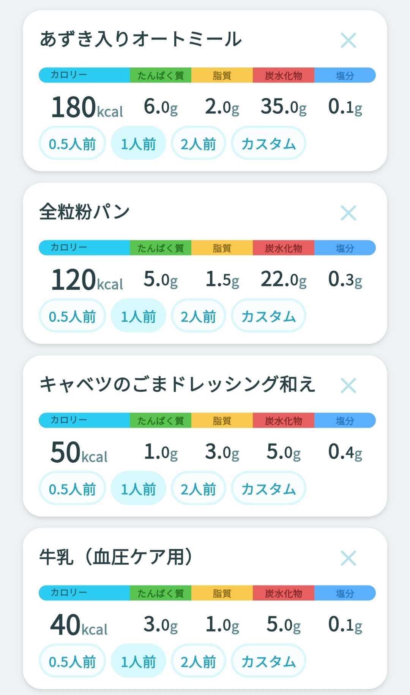The width and height of the screenshot is (410, 695).
Task: Click the 炭水化物 red segment of あずき入りオートミール
Action: click(284, 75)
